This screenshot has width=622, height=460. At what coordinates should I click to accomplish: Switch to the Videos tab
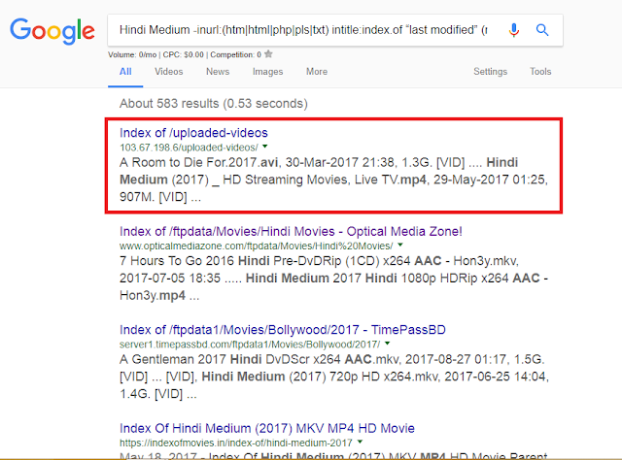(x=168, y=72)
